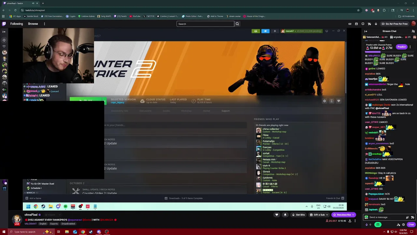417x235 pixels.
Task: Expand the Gift a Sub dropdown
Action: [319, 215]
